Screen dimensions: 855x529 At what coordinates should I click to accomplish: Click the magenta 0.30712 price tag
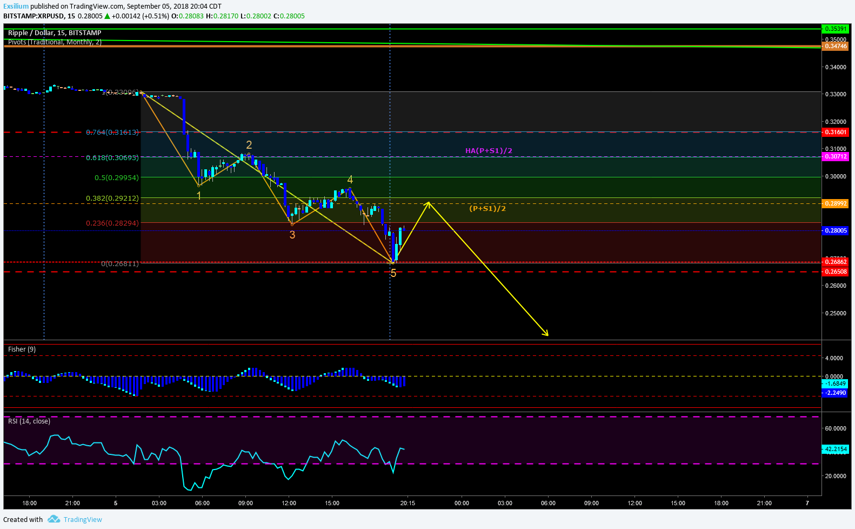tap(835, 156)
